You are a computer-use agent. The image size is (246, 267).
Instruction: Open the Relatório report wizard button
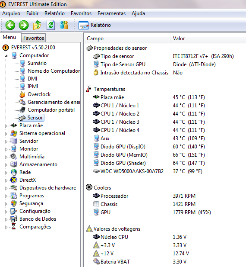click(95, 25)
